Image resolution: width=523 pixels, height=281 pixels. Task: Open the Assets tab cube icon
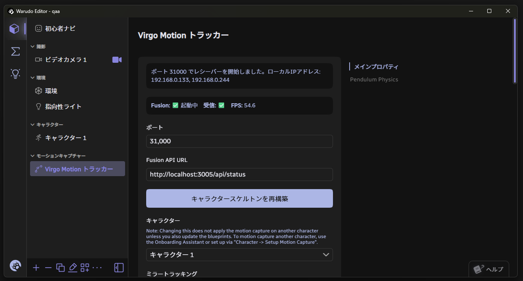15,29
